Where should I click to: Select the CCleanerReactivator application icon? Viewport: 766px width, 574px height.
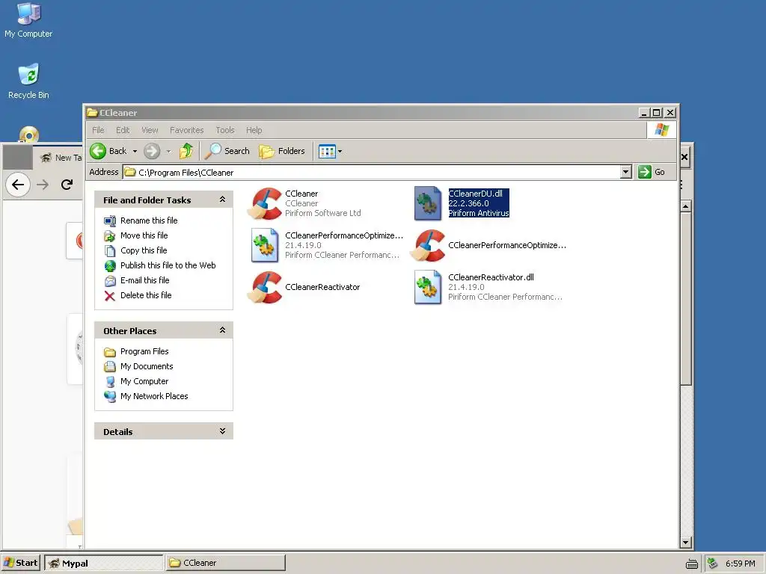click(x=265, y=288)
